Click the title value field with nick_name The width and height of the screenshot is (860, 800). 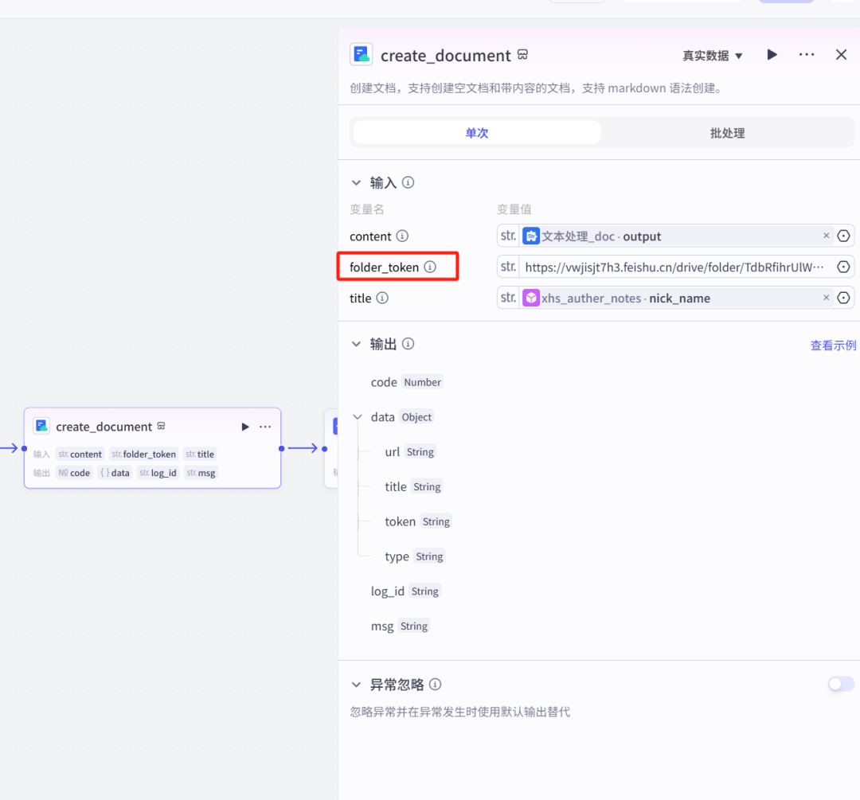tap(676, 298)
